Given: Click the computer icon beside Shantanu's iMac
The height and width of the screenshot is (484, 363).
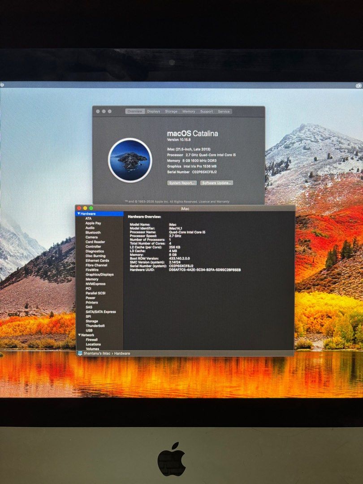Looking at the screenshot, I should tap(80, 353).
